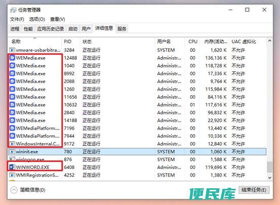Collapse to 简略信息 fewer details view
The height and width of the screenshot is (205, 280).
tap(28, 190)
